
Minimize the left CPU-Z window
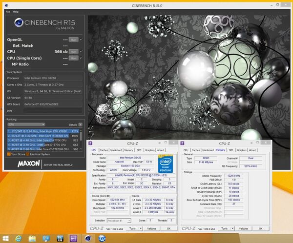point(160,143)
